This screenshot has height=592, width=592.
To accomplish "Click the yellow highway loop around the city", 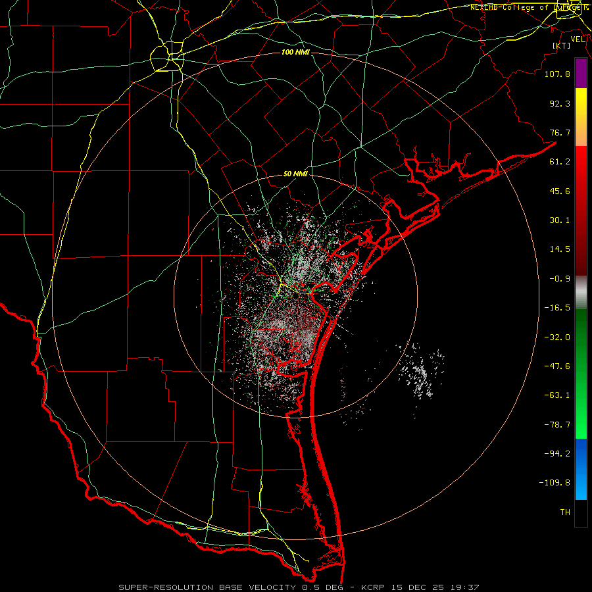I will [167, 57].
